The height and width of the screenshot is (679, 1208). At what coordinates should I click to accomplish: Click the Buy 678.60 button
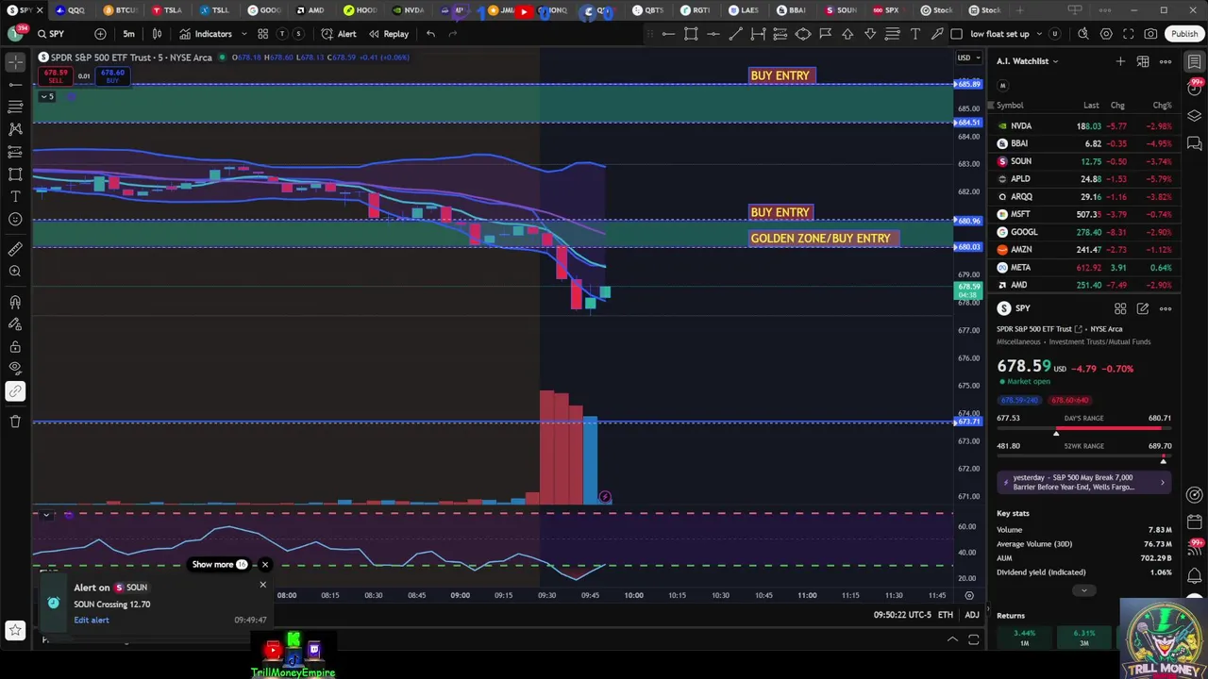[112, 75]
